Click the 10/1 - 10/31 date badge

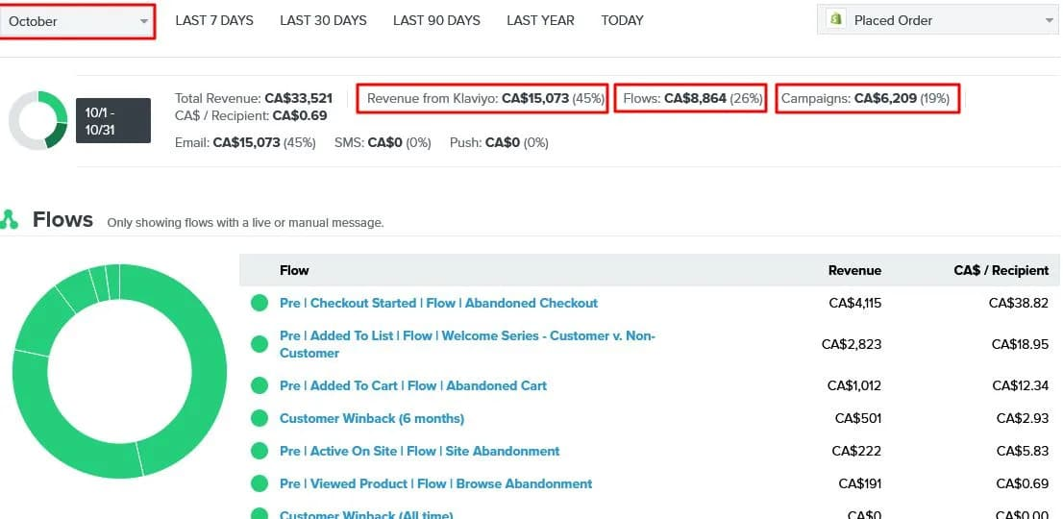(x=113, y=120)
